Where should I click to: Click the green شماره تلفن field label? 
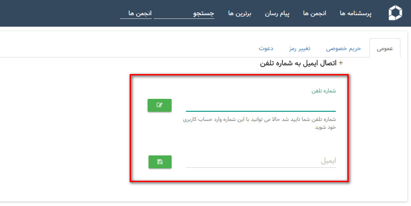(x=323, y=91)
